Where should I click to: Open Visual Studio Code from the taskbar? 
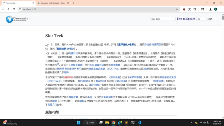tap(140, 123)
